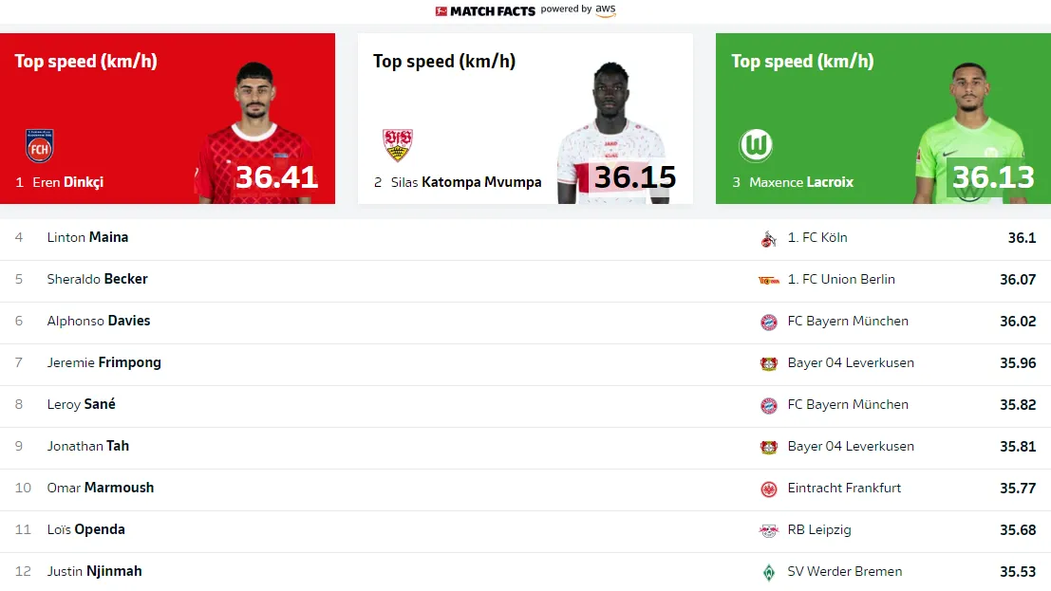Click the FC Heidenheim club crest
This screenshot has height=591, width=1051.
[39, 146]
